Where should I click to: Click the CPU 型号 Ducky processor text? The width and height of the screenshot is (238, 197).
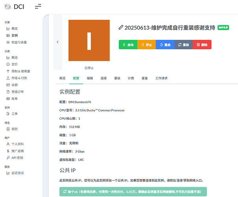point(100,110)
